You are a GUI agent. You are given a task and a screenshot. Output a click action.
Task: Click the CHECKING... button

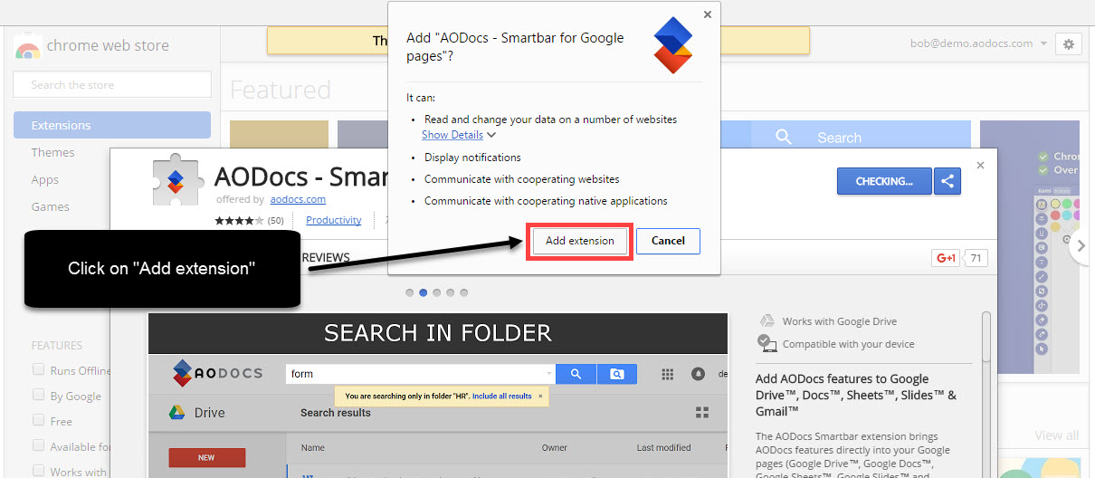(884, 181)
